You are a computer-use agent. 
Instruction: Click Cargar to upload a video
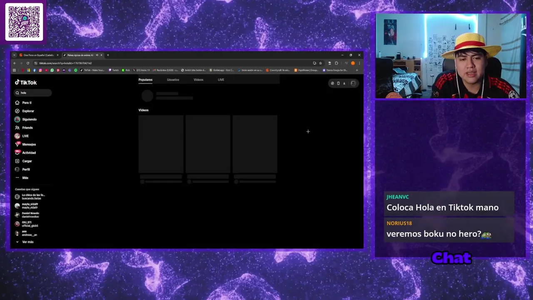[23, 161]
